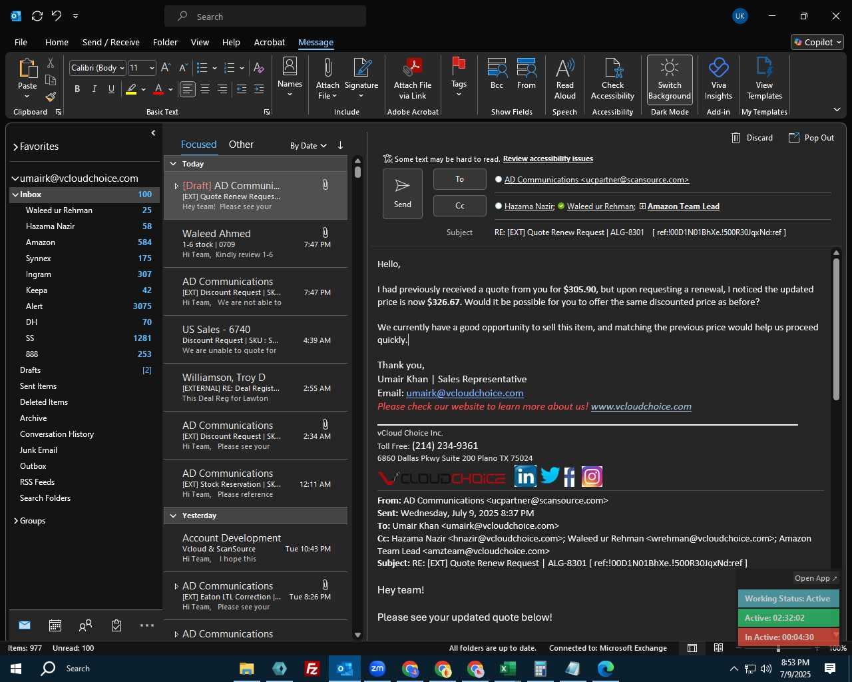The image size is (852, 682).
Task: Toggle Italic formatting
Action: [x=94, y=89]
